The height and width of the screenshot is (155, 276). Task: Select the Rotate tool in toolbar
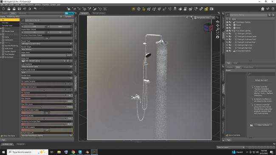[154, 9]
